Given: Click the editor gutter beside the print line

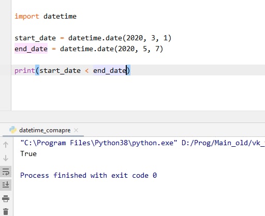Looking at the screenshot, I should click(6, 70).
